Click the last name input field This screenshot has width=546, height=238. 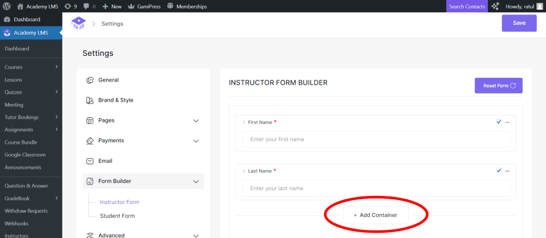click(376, 188)
